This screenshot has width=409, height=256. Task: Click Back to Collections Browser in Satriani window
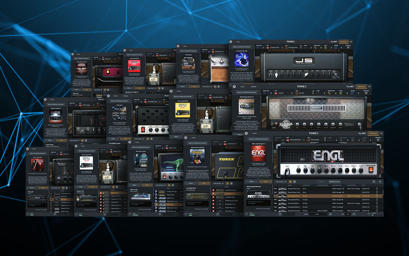point(241,47)
